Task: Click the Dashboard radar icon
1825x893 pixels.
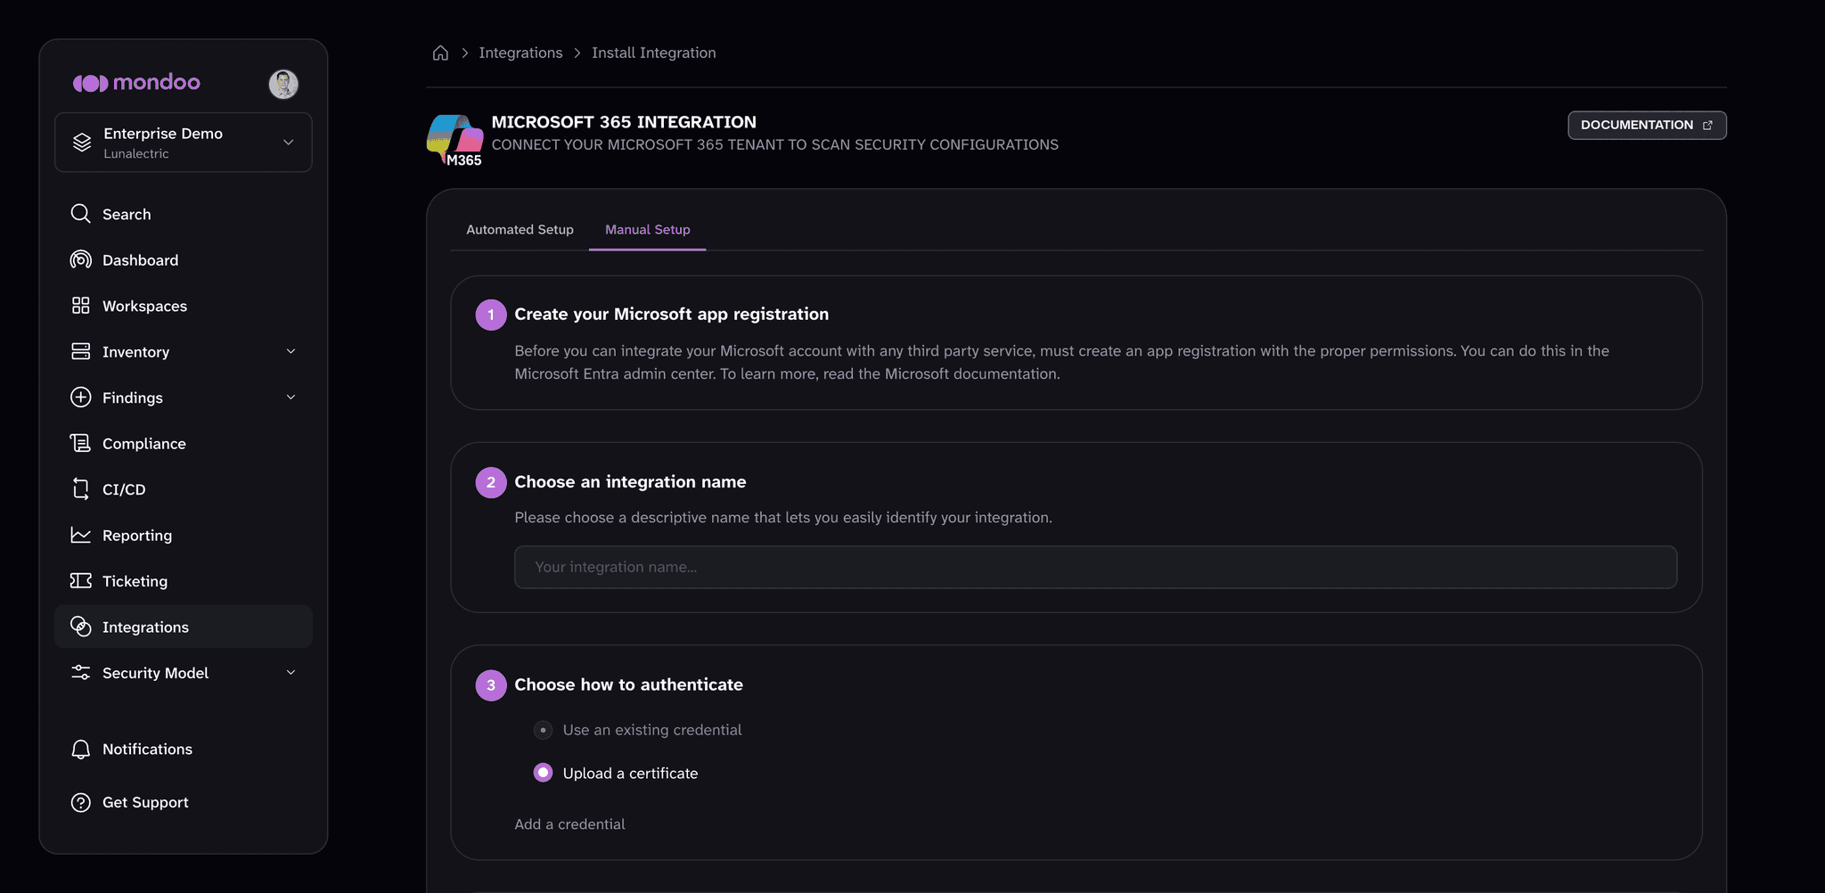Action: (81, 259)
